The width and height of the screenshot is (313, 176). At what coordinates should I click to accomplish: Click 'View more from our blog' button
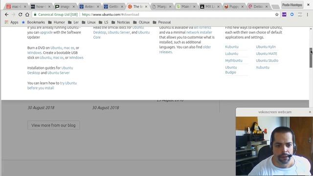pyautogui.click(x=53, y=125)
